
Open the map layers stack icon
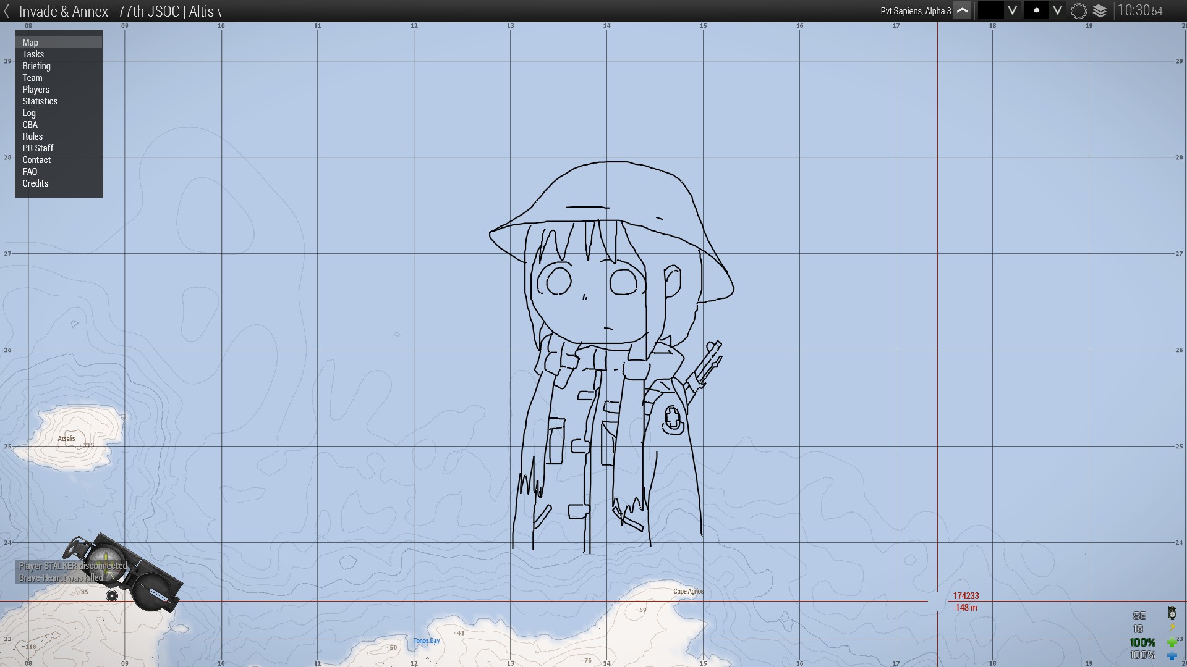tap(1099, 11)
